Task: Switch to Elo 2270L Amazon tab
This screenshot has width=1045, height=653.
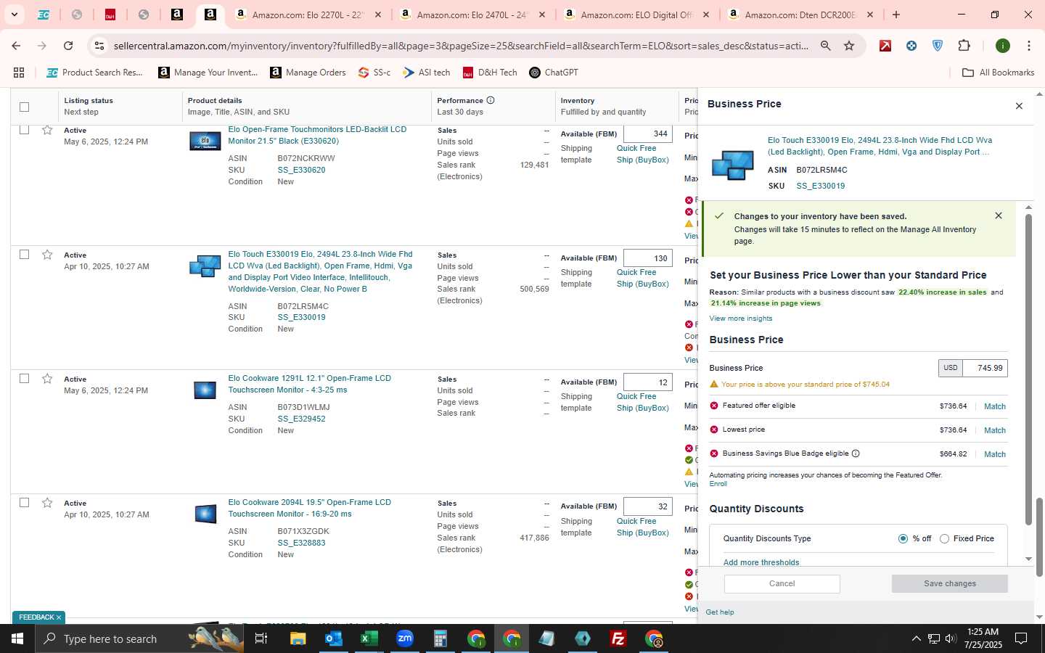Action: pyautogui.click(x=308, y=15)
